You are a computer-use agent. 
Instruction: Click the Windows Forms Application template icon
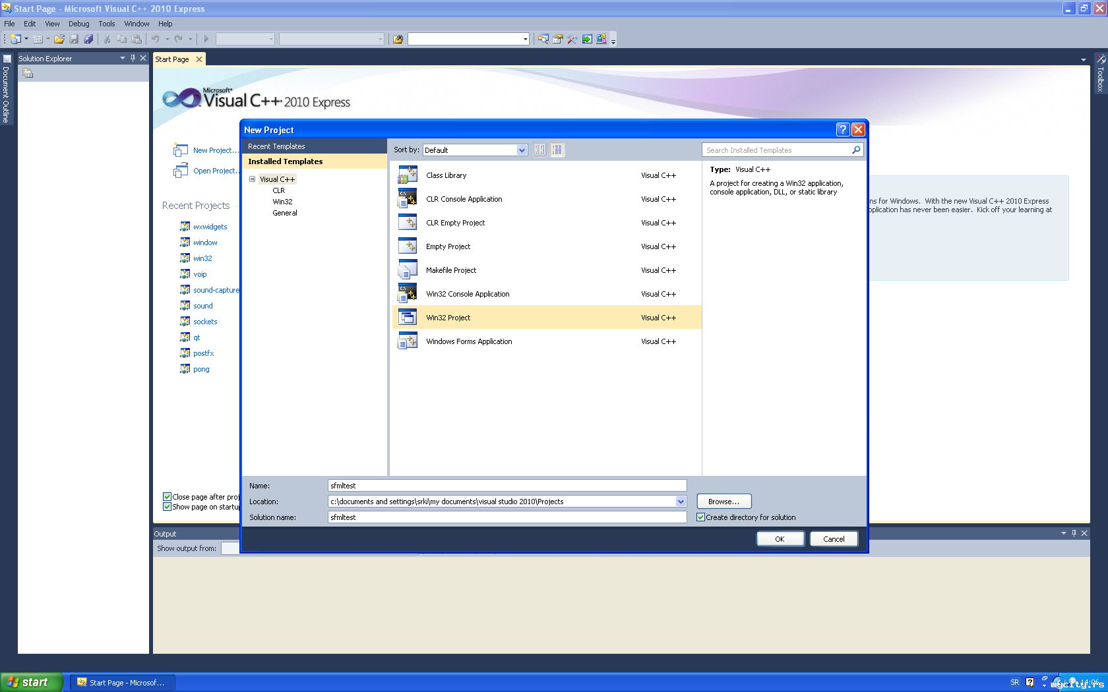(x=408, y=341)
